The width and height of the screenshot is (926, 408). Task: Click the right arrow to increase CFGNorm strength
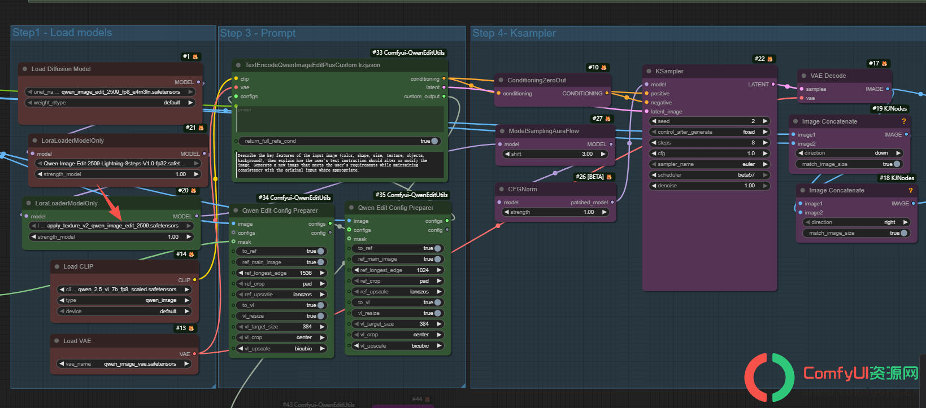(604, 212)
